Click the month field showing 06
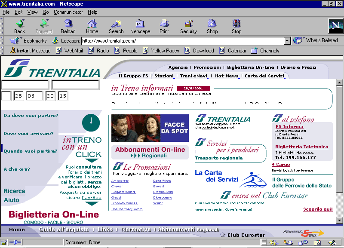 tap(34, 96)
